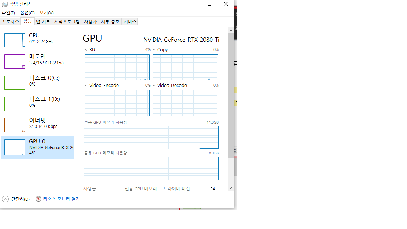The height and width of the screenshot is (229, 407).
Task: Select the CPU performance thumbnail graph
Action: click(x=15, y=40)
